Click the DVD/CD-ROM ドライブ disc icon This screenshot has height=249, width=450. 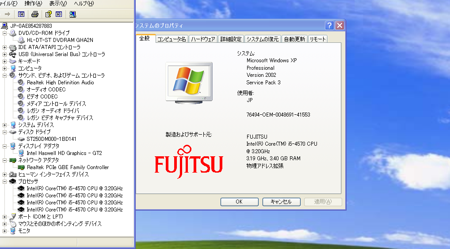pos(13,33)
